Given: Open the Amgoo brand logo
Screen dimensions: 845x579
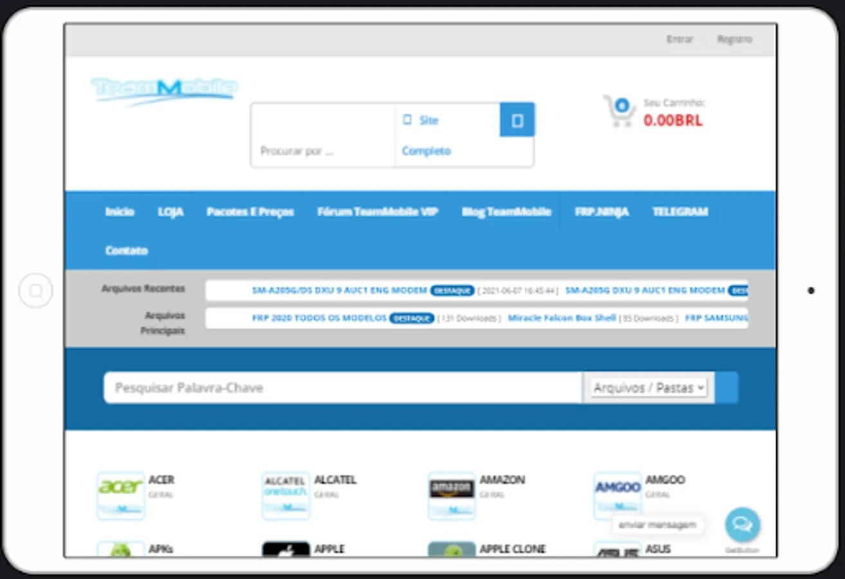Looking at the screenshot, I should tap(617, 495).
